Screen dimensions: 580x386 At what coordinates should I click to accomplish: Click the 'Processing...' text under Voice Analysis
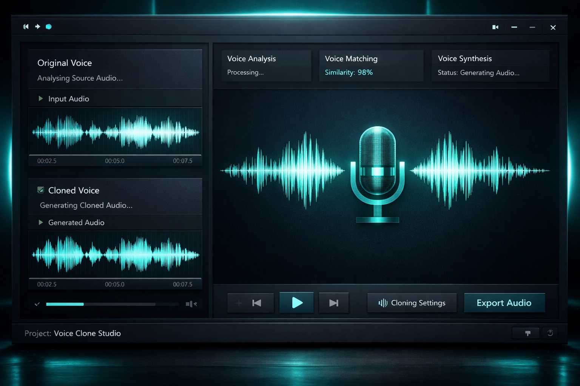click(245, 72)
